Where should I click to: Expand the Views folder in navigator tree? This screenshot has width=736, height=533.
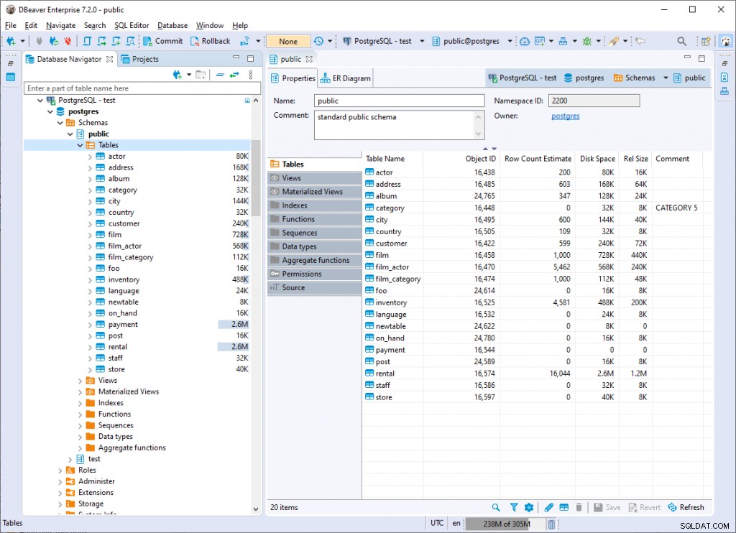tap(80, 381)
